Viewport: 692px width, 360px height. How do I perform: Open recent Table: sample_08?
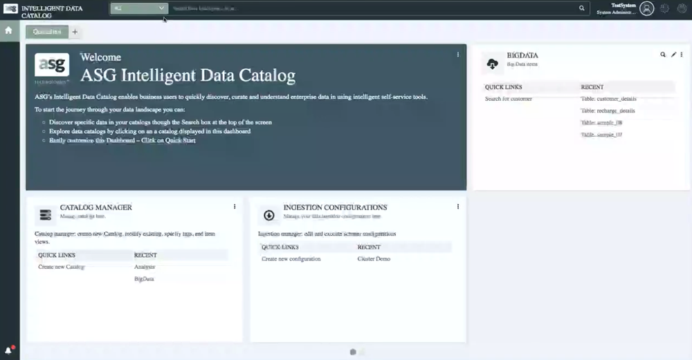(x=601, y=122)
